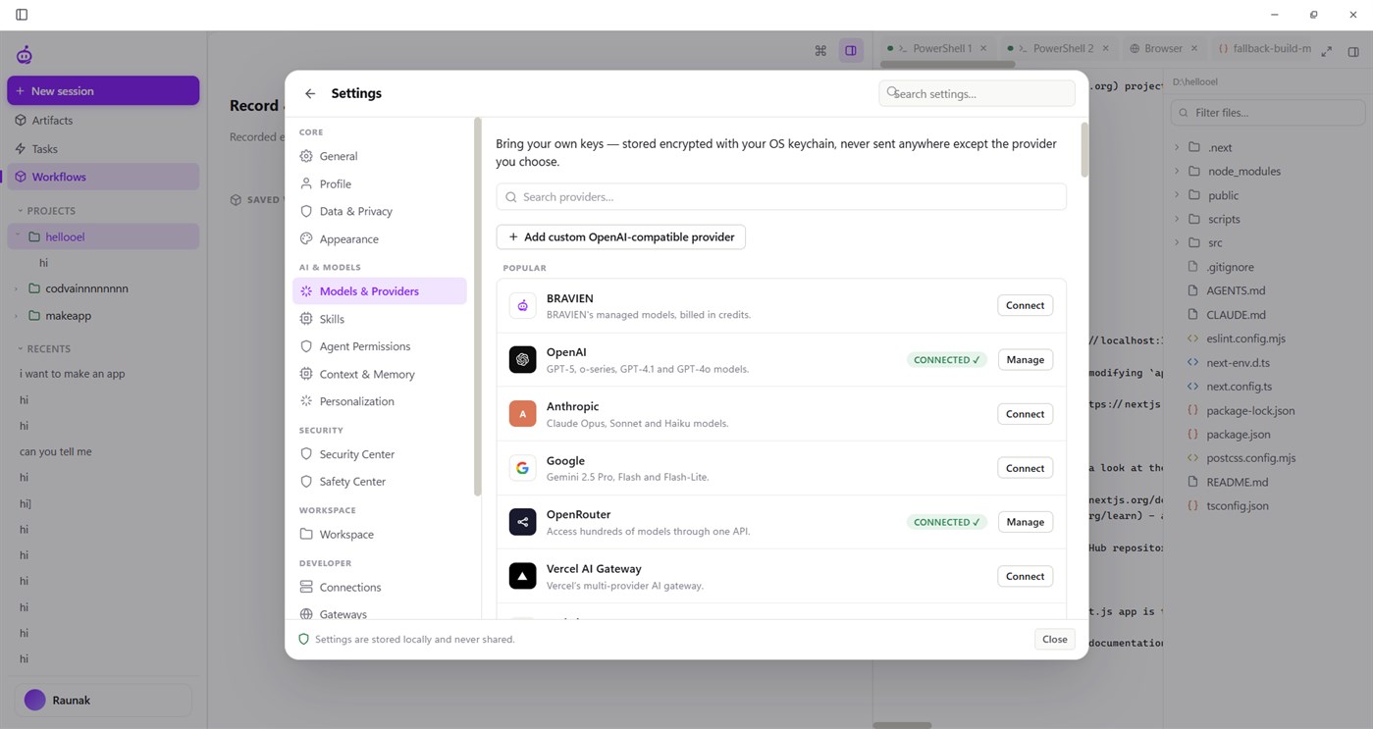The image size is (1373, 729).
Task: Switch to the Browser tab
Action: point(1164,48)
